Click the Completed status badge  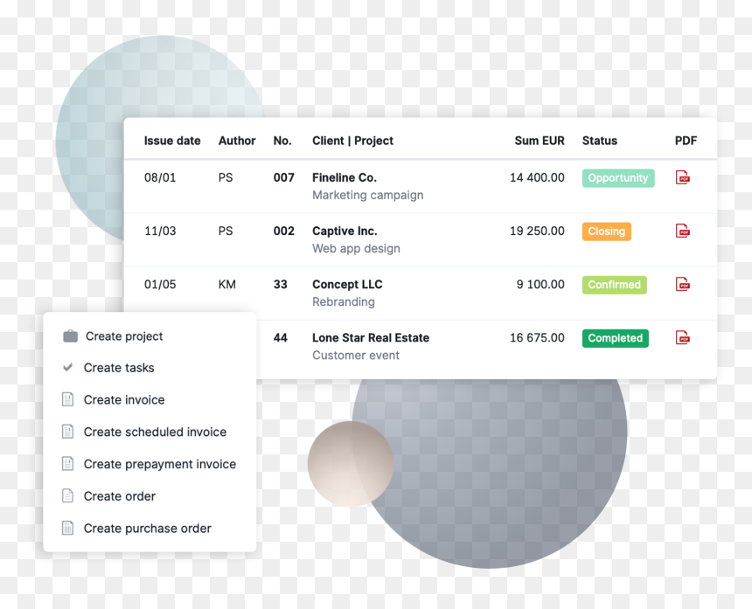[616, 338]
